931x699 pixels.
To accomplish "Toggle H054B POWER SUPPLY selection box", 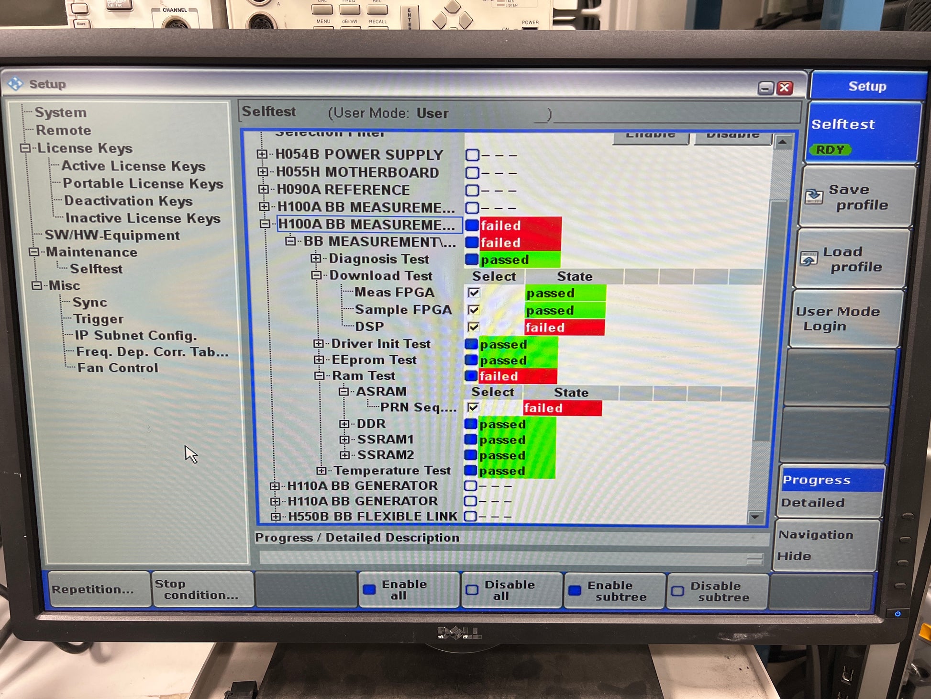I will point(473,155).
